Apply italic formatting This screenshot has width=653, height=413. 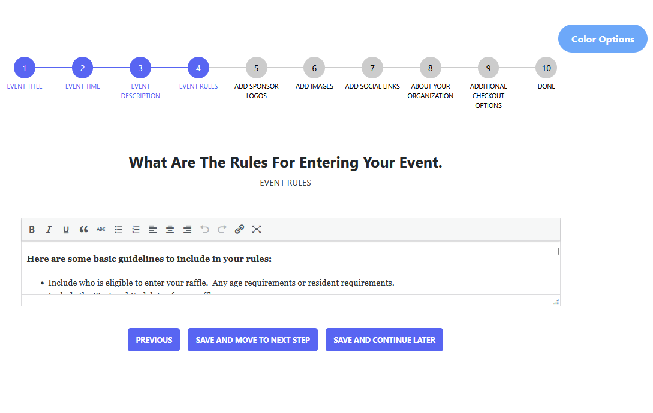[x=49, y=229]
